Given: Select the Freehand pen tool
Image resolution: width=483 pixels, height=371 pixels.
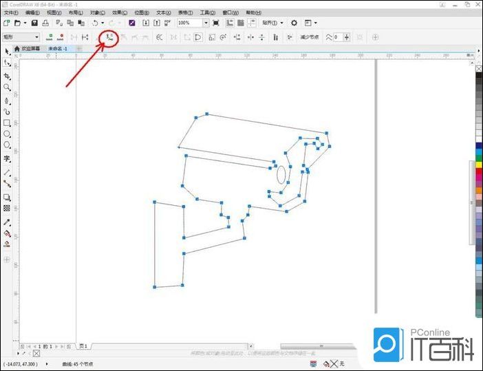Looking at the screenshot, I should (7, 100).
